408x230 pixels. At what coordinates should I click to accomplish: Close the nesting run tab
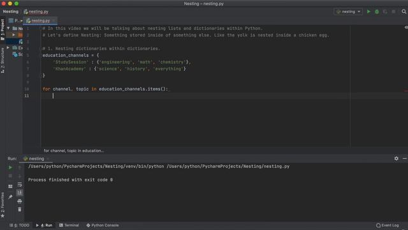point(48,158)
